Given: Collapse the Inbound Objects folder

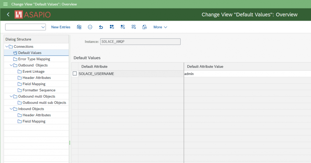Looking at the screenshot, I should (11, 109).
